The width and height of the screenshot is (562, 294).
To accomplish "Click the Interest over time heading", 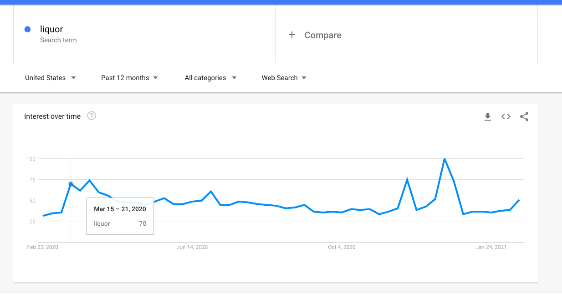I will tap(52, 117).
